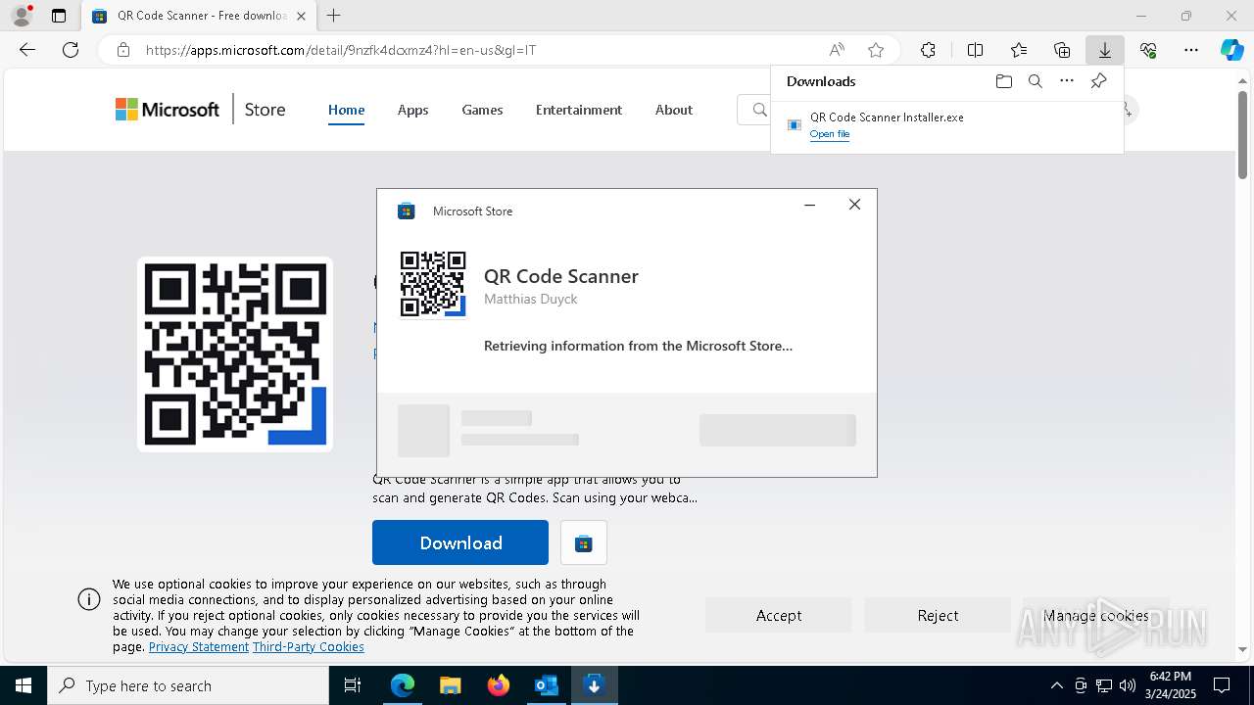Screen dimensions: 1254x705
Task: Click the cookie notice info icon
Action: pyautogui.click(x=89, y=599)
